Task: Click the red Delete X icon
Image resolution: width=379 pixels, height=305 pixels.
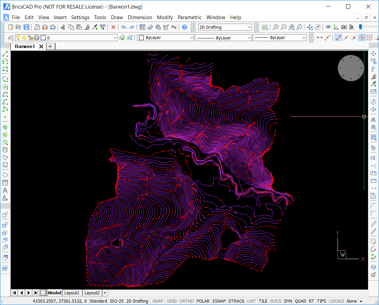Action: tap(113, 27)
